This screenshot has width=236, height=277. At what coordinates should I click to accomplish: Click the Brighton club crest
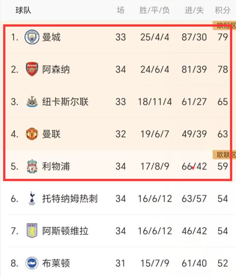pyautogui.click(x=32, y=263)
